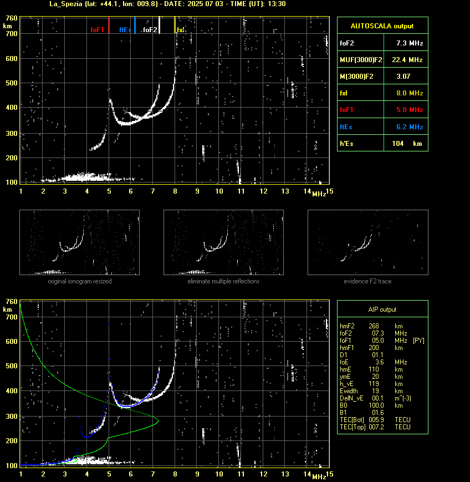Open the evidence F2 trace thumbnail
Viewport: 470px width, 482px height.
[x=368, y=242]
